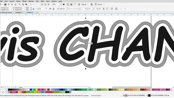Click the fill color indicator in the status bar
The image size is (174, 98).
click(126, 96)
